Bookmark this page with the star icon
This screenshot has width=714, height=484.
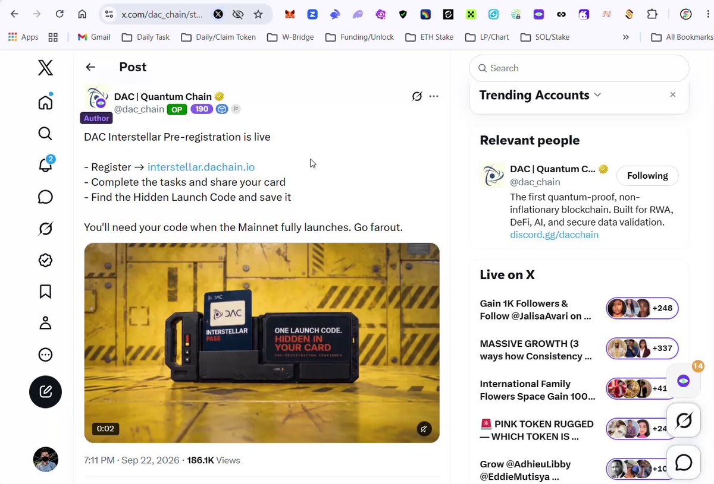(x=258, y=14)
